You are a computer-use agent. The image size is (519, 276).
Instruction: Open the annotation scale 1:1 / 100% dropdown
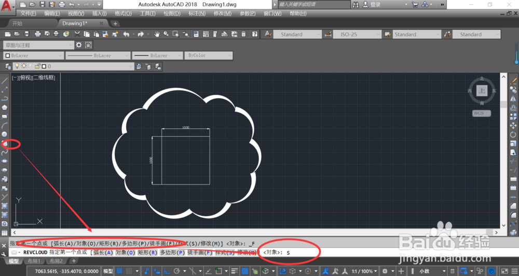pos(364,271)
